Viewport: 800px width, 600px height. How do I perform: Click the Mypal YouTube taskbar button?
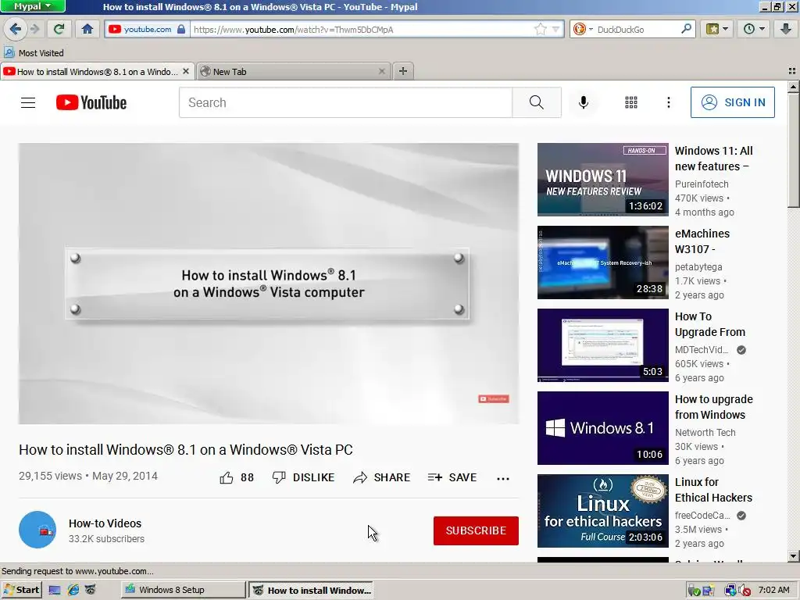[x=311, y=591]
